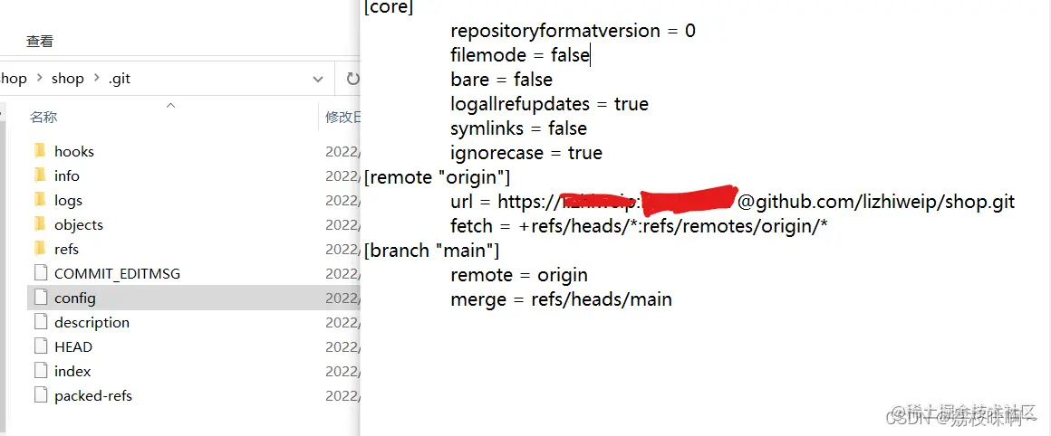This screenshot has width=1051, height=436.
Task: Place cursor on remote = origin line
Action: coord(519,276)
